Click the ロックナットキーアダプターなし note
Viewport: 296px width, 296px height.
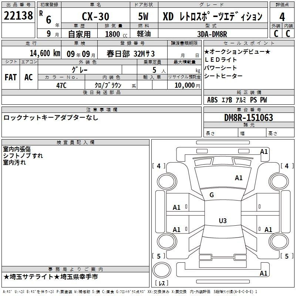coord(51,118)
